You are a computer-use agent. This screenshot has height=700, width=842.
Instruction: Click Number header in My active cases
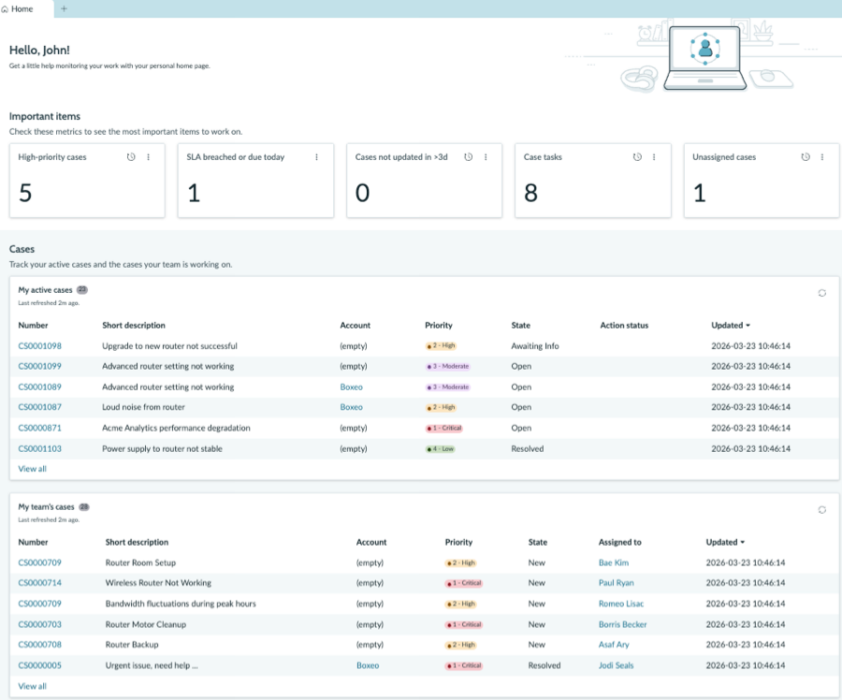(33, 325)
